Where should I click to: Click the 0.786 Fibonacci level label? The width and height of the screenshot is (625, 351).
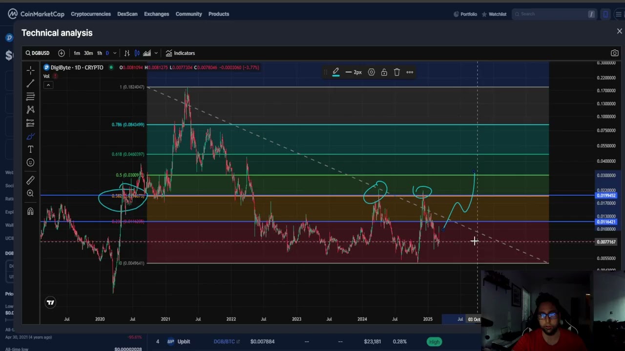[128, 125]
